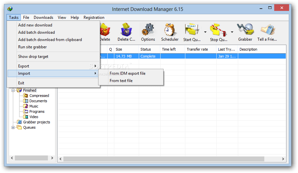
Task: Click the Music category icon
Action: [x=26, y=106]
